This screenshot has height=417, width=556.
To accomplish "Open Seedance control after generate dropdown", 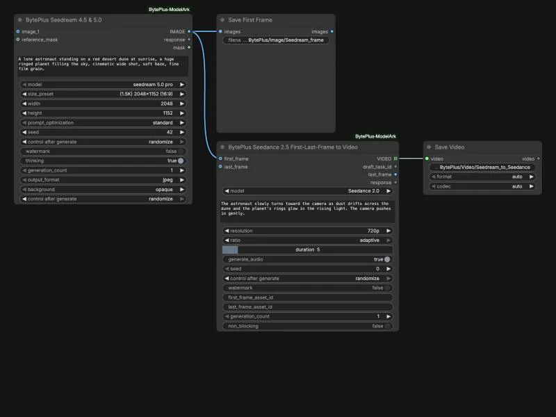I will (308, 279).
